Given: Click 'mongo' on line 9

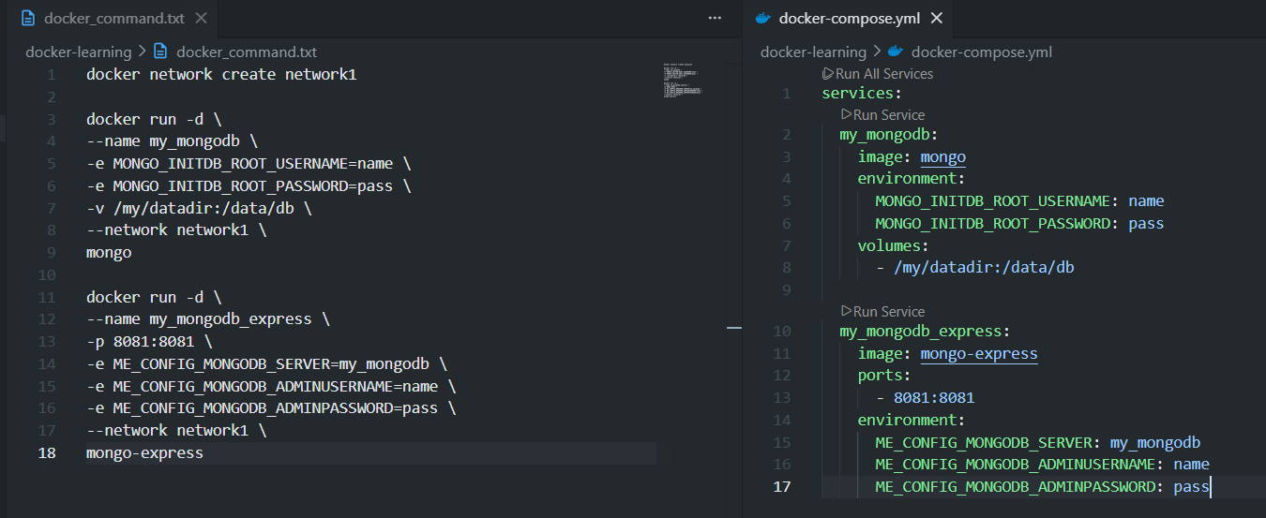Looking at the screenshot, I should pyautogui.click(x=109, y=253).
